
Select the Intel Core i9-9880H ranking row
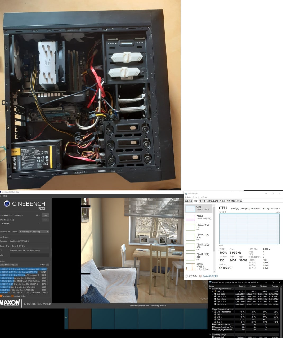pyautogui.click(x=23, y=278)
